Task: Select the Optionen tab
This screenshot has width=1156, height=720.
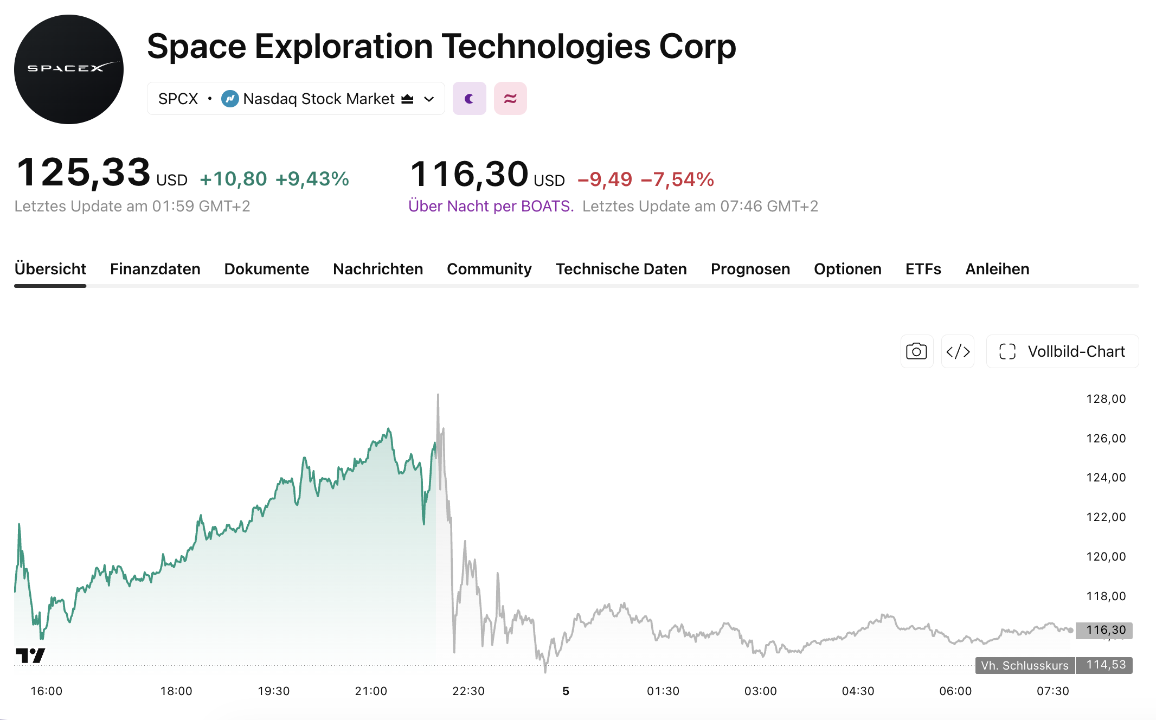Action: point(847,269)
